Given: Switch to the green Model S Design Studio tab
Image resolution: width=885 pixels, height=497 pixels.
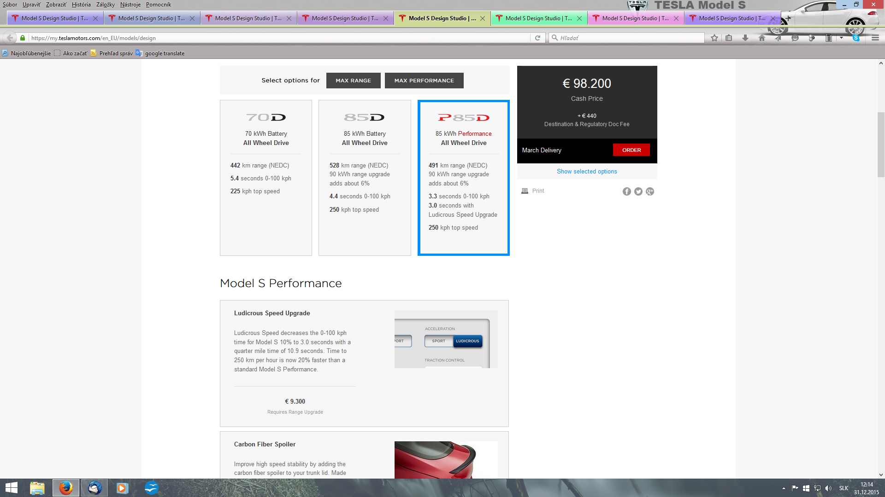Looking at the screenshot, I should click(x=539, y=18).
